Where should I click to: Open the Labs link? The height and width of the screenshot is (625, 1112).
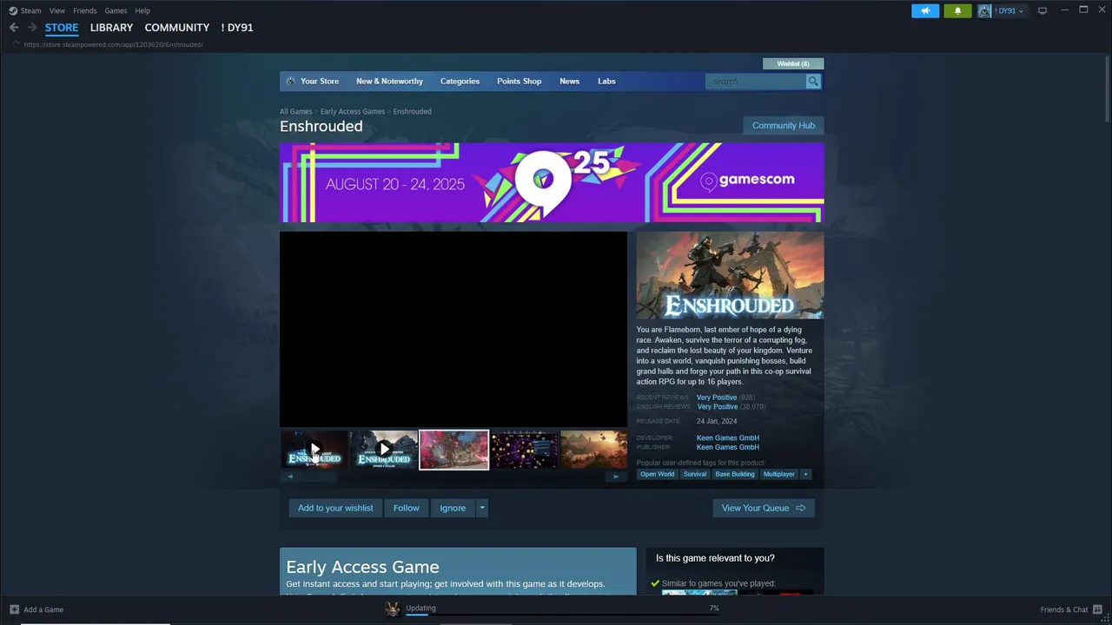click(606, 82)
